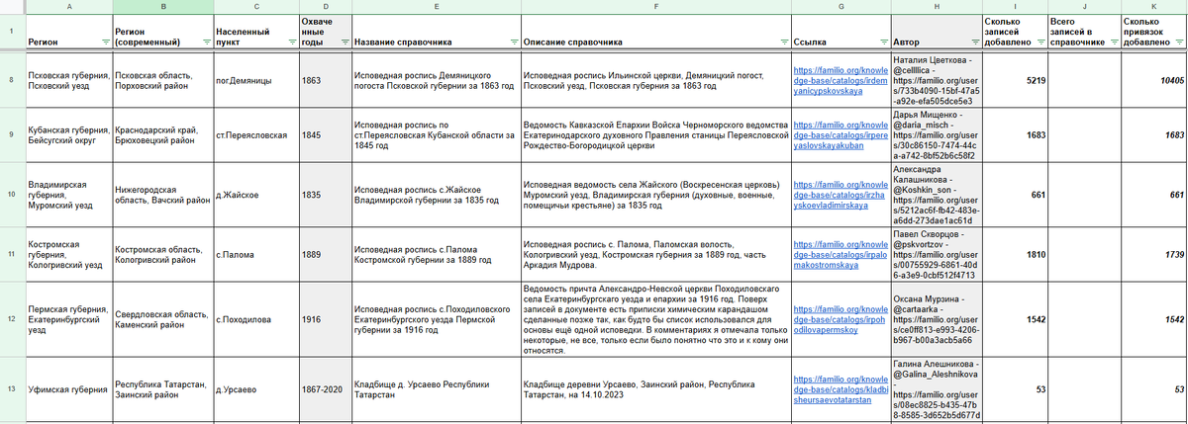
Task: Open filter for Охваченные годы column
Action: pos(344,42)
